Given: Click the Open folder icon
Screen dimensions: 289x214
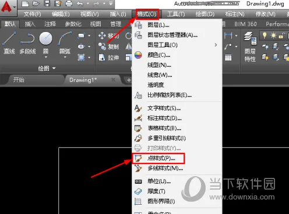Looking at the screenshot, I should tap(36, 3).
